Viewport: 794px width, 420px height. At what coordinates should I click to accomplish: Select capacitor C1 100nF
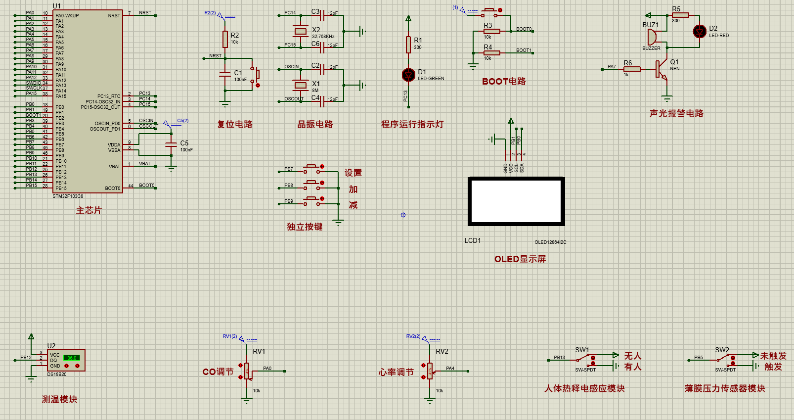[x=225, y=74]
